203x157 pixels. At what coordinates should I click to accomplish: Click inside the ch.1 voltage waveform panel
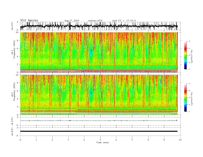pos(101,26)
